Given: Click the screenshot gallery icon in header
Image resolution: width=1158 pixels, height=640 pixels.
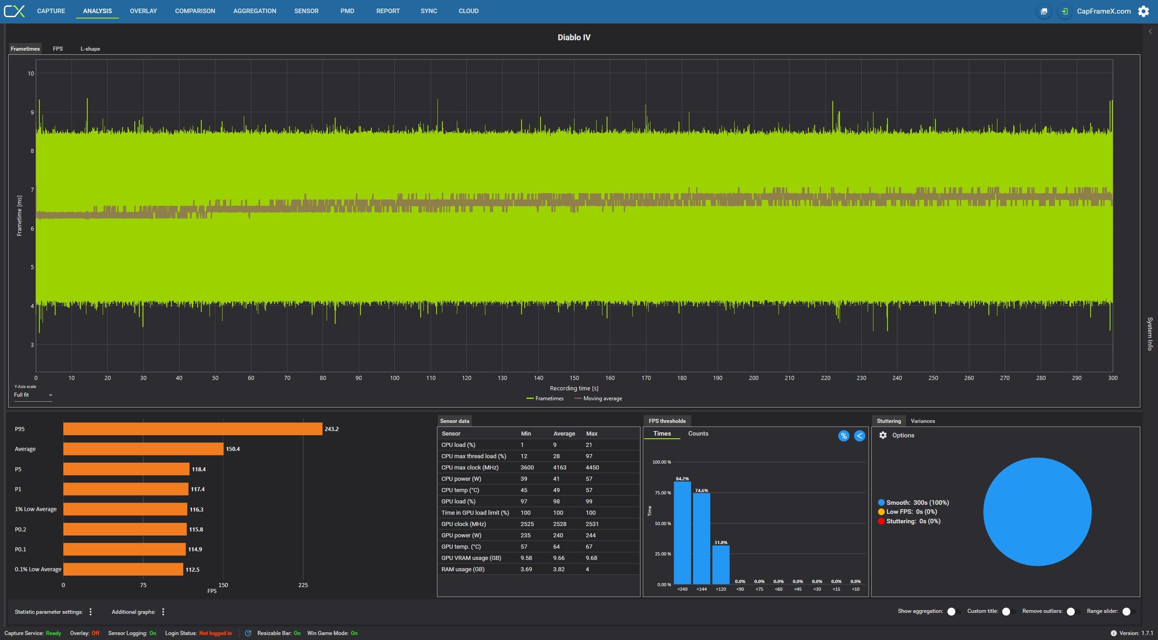Looking at the screenshot, I should (x=1044, y=11).
